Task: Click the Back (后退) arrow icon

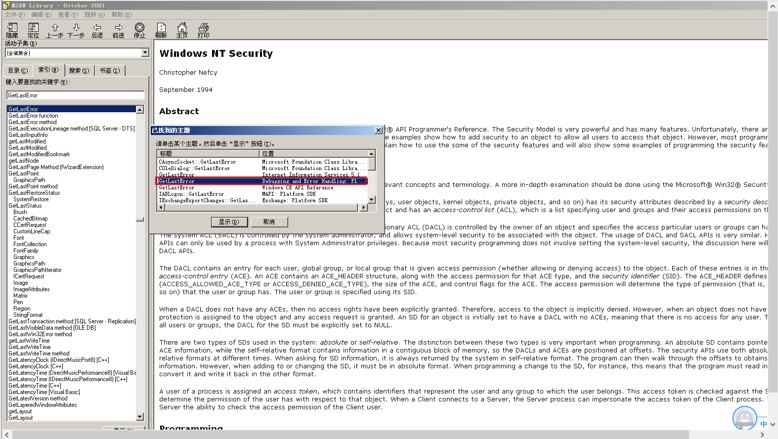Action: click(x=97, y=30)
